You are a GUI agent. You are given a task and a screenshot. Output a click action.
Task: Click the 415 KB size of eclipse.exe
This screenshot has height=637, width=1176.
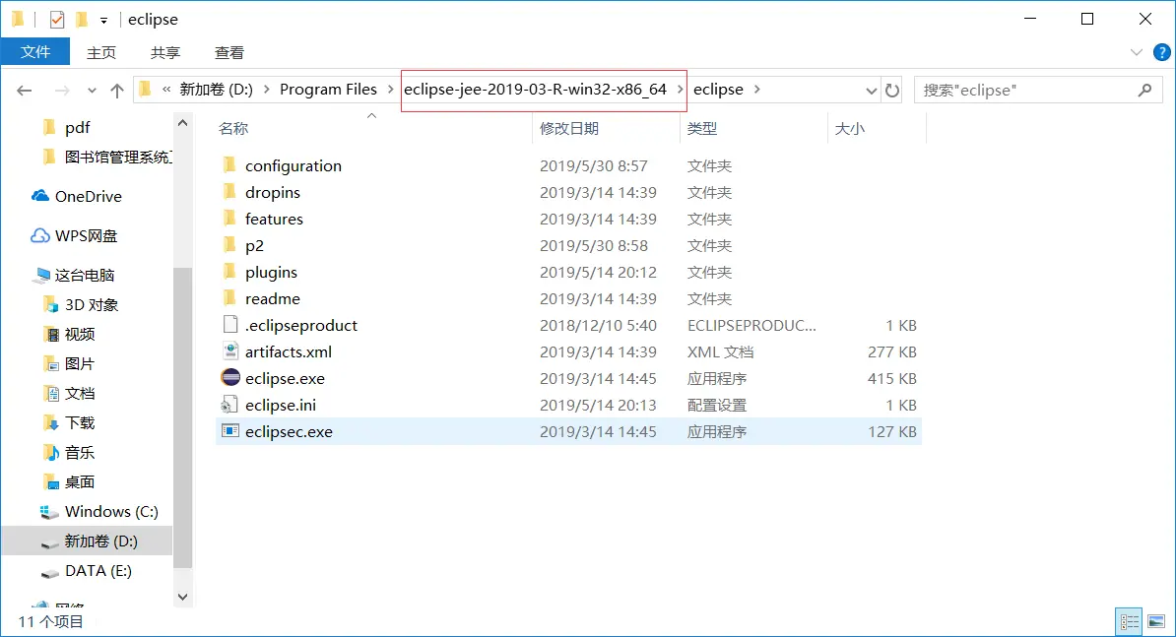[891, 378]
